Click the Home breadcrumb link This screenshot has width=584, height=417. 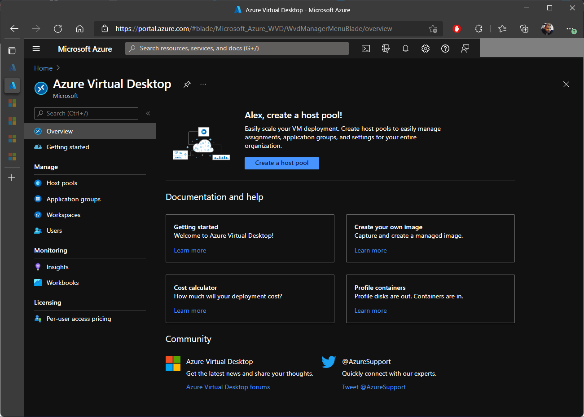[x=43, y=68]
